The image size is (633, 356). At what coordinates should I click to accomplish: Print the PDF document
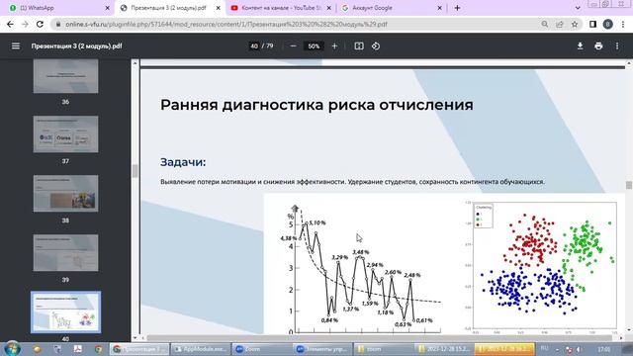click(x=598, y=46)
